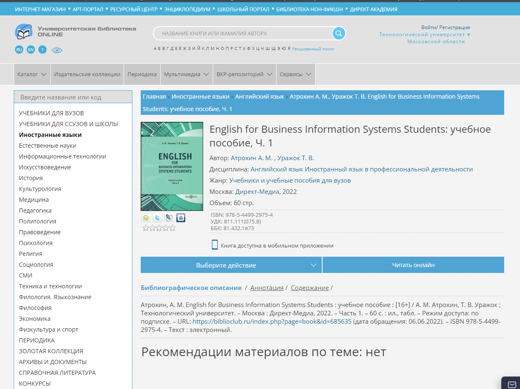Viewport: 520px width, 389px height.
Task: Click Английский язык in the breadcrumb
Action: pyautogui.click(x=259, y=97)
